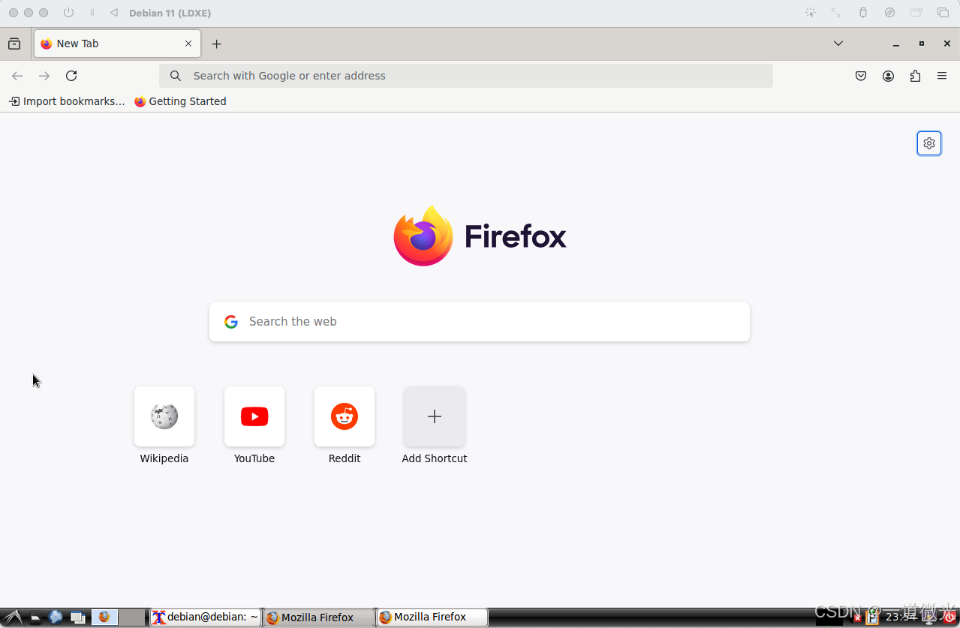Open the LXDE start menu on the taskbar
The height and width of the screenshot is (628, 960).
click(x=13, y=617)
